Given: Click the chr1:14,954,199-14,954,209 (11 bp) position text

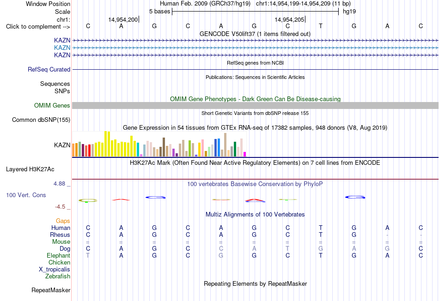Looking at the screenshot, I should [303, 4].
